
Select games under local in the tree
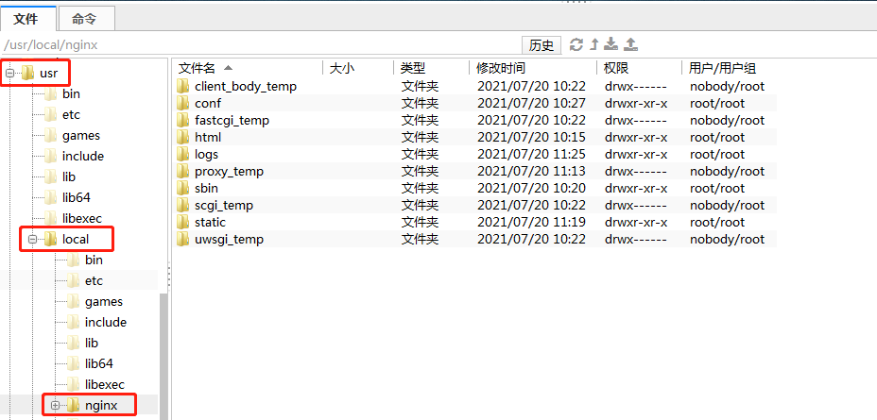coord(103,302)
